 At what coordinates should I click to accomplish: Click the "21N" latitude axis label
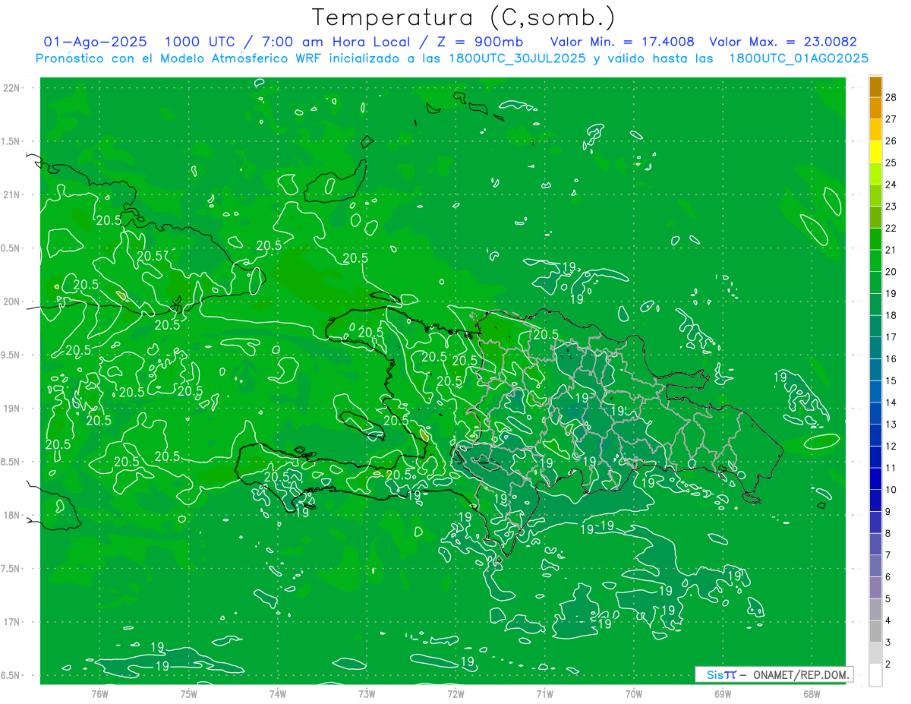click(x=11, y=195)
